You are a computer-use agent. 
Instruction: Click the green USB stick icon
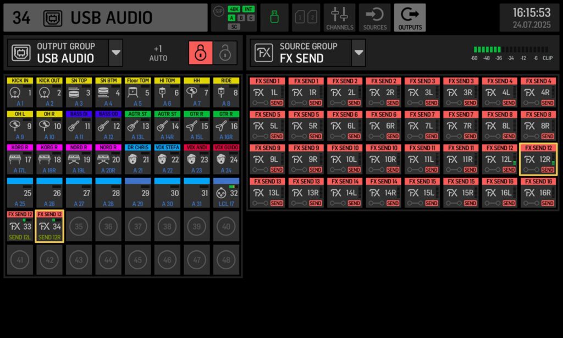274,18
